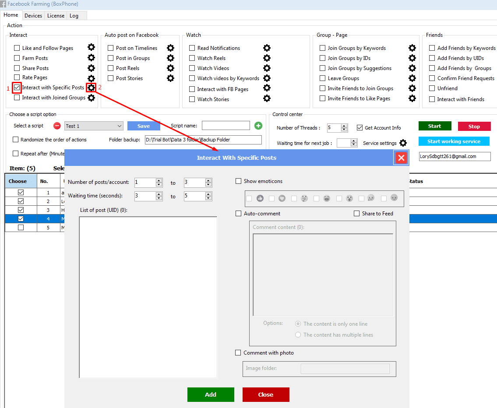Open settings gear for Post in Groups
Screen dimensions: 497x408
[x=170, y=58]
